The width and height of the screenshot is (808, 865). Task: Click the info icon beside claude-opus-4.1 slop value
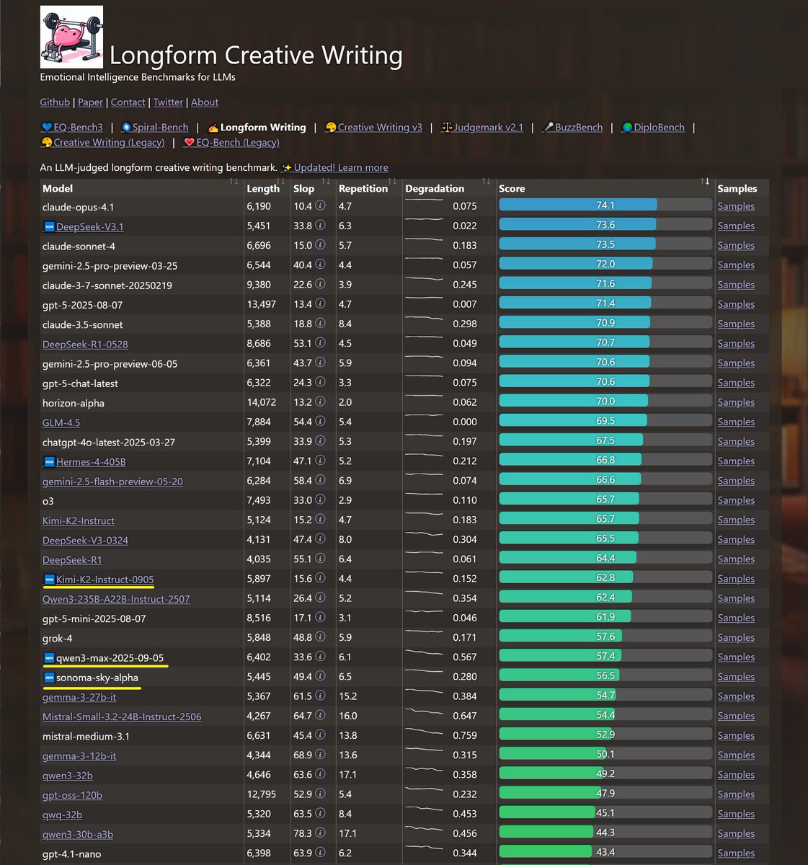coord(320,205)
